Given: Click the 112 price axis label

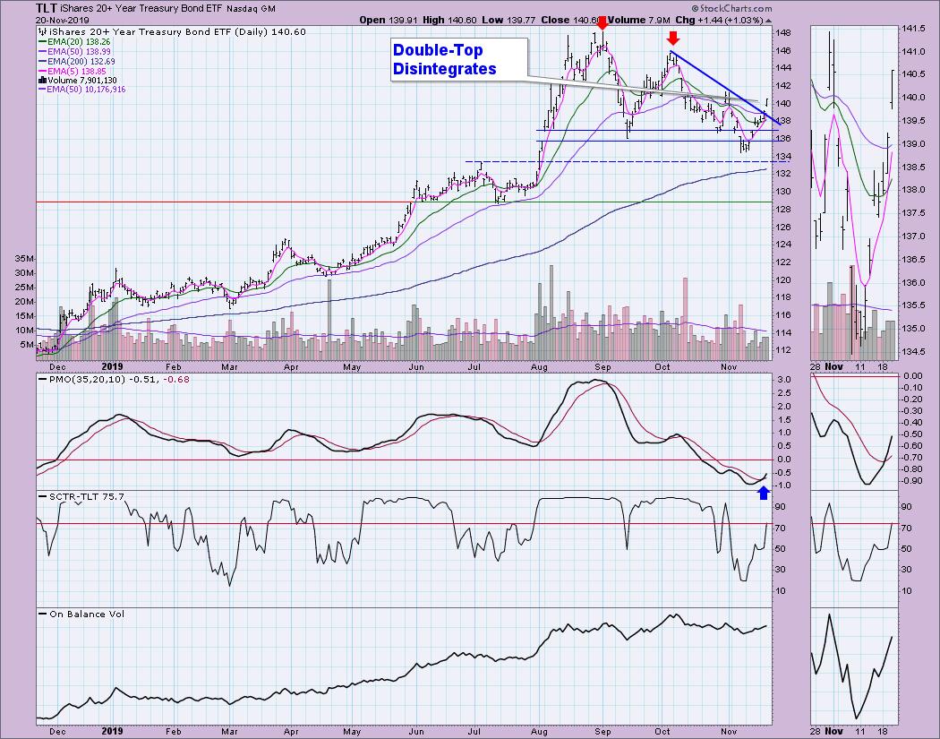Looking at the screenshot, I should tap(782, 349).
